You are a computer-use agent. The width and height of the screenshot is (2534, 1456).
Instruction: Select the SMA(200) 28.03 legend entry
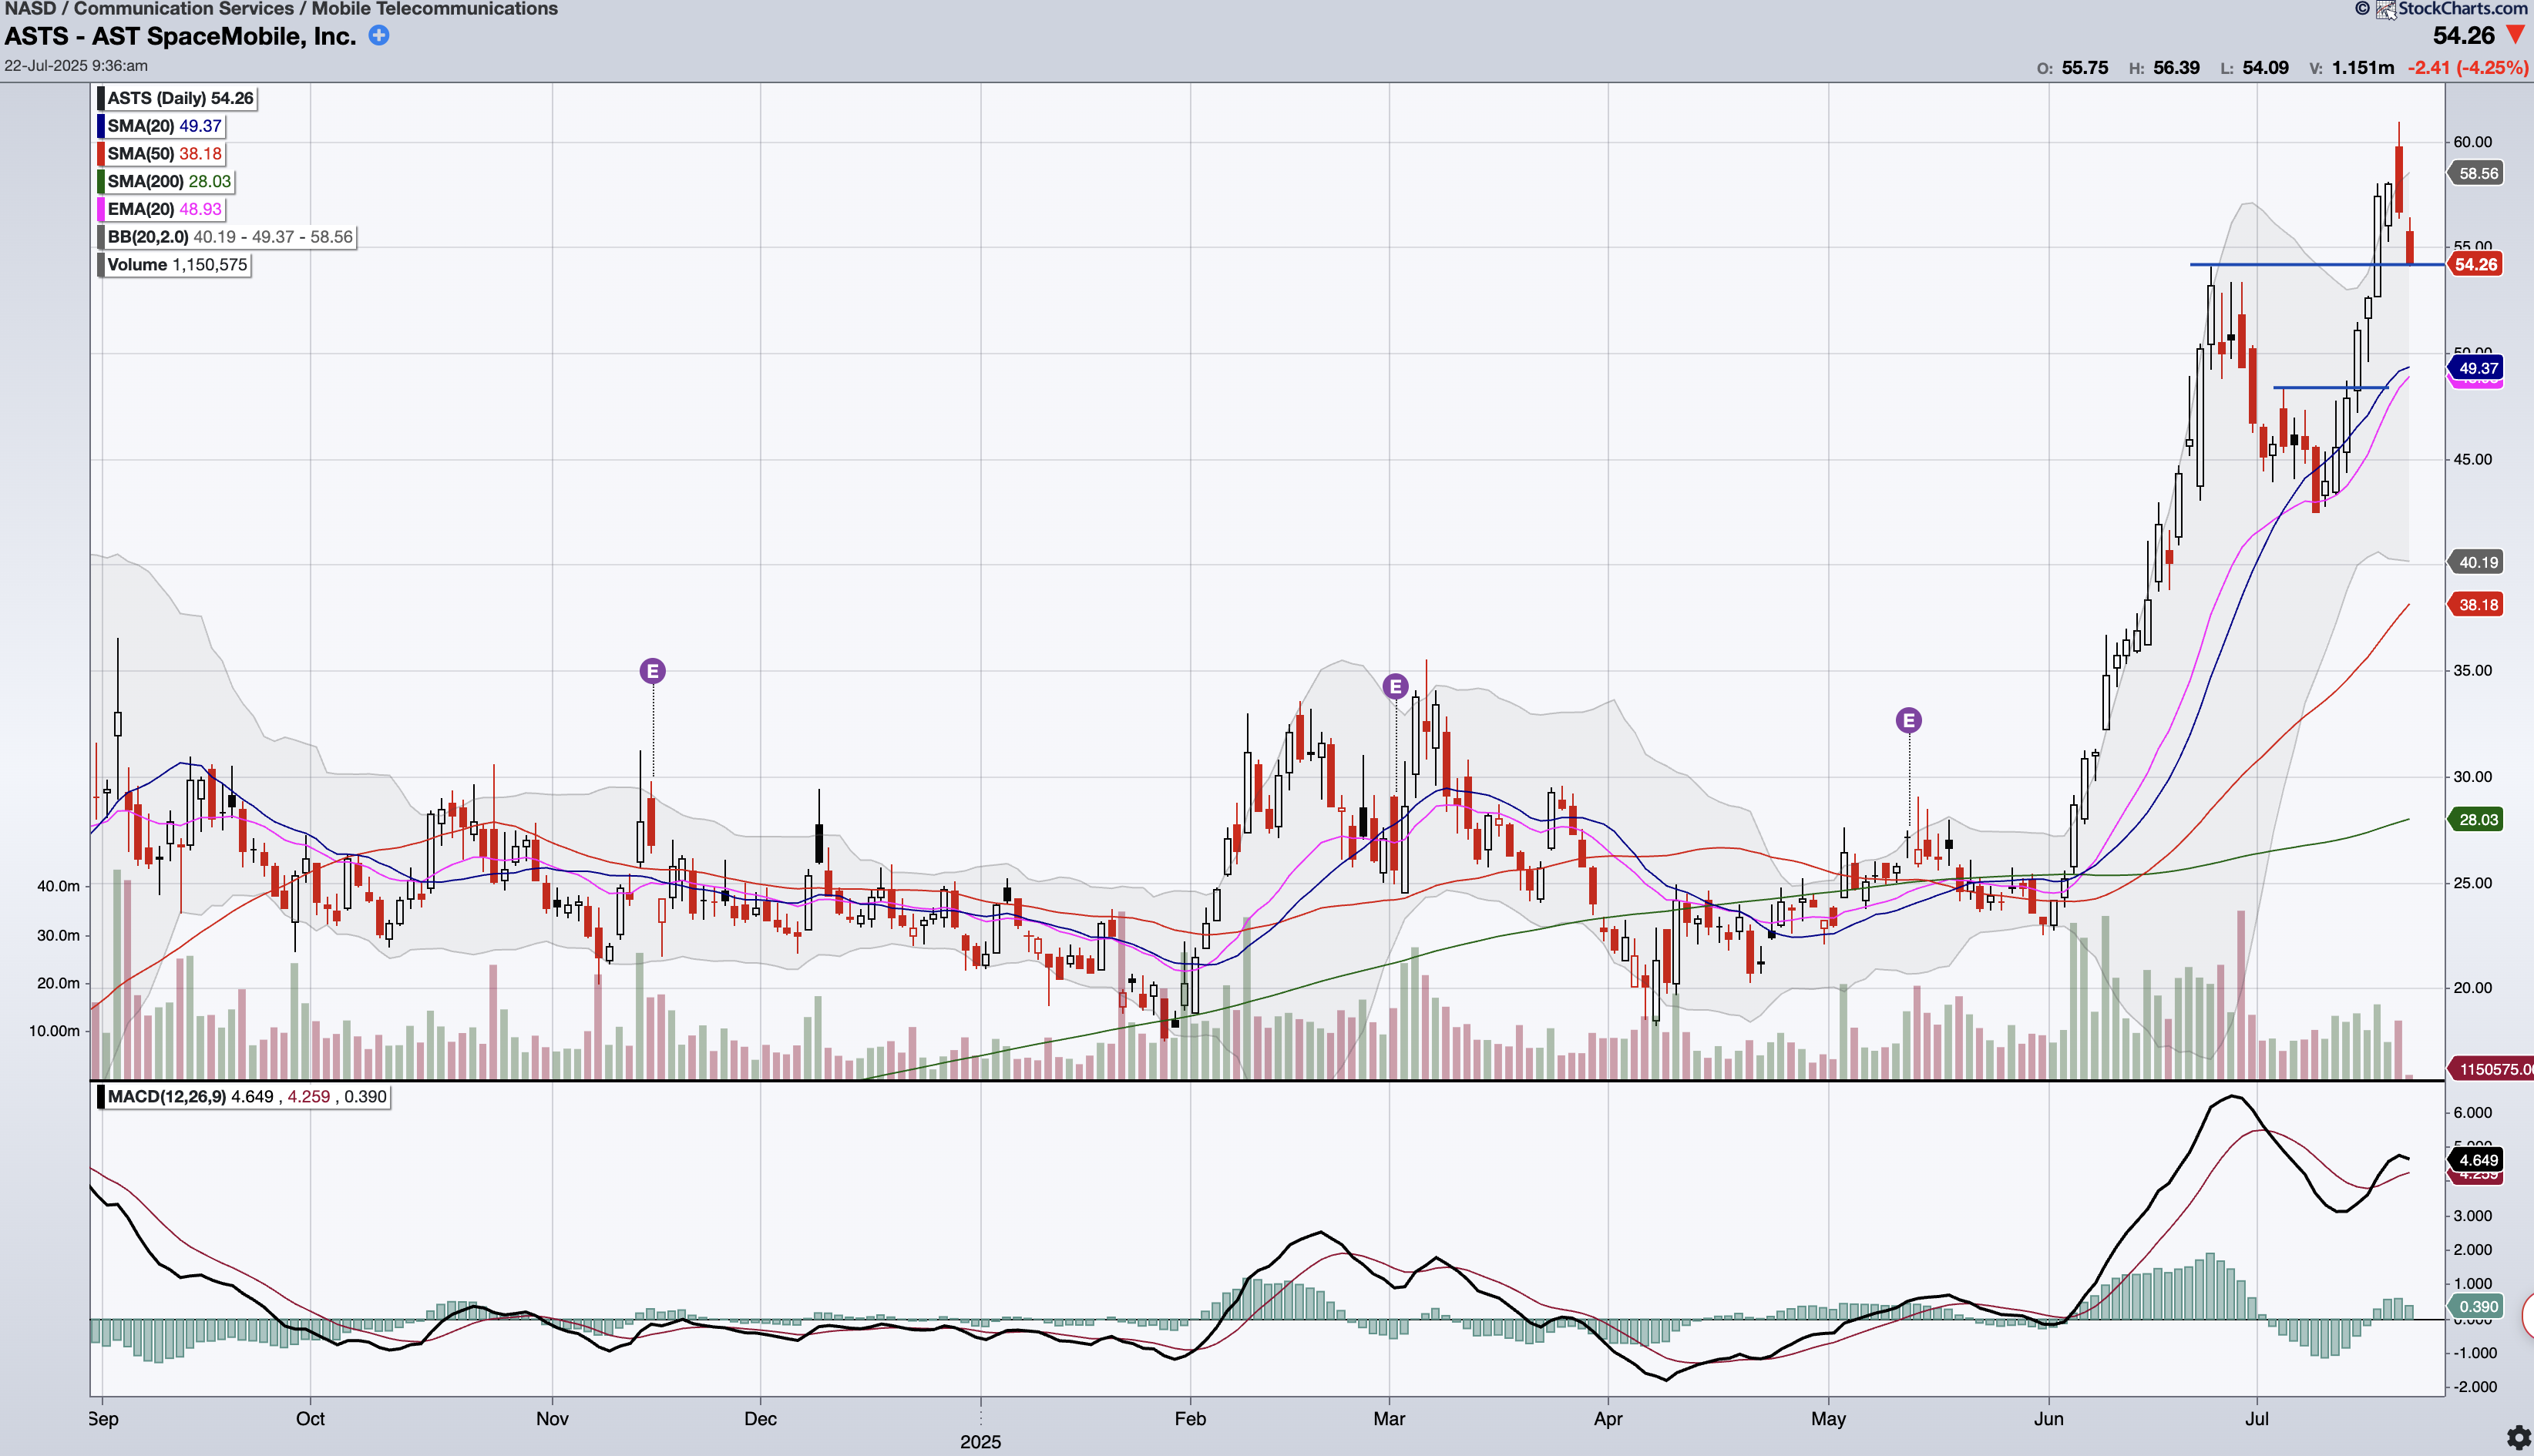point(169,182)
